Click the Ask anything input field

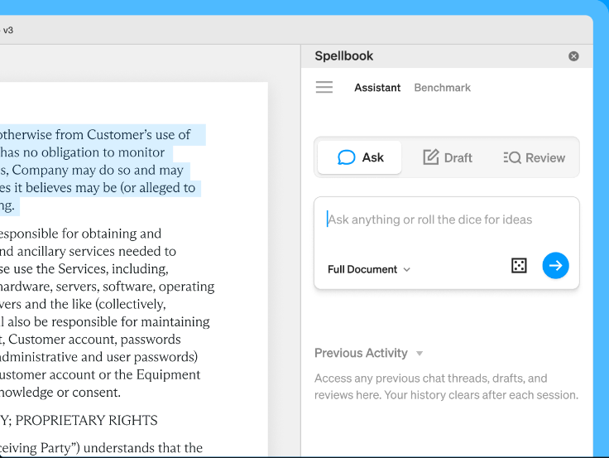pos(447,219)
